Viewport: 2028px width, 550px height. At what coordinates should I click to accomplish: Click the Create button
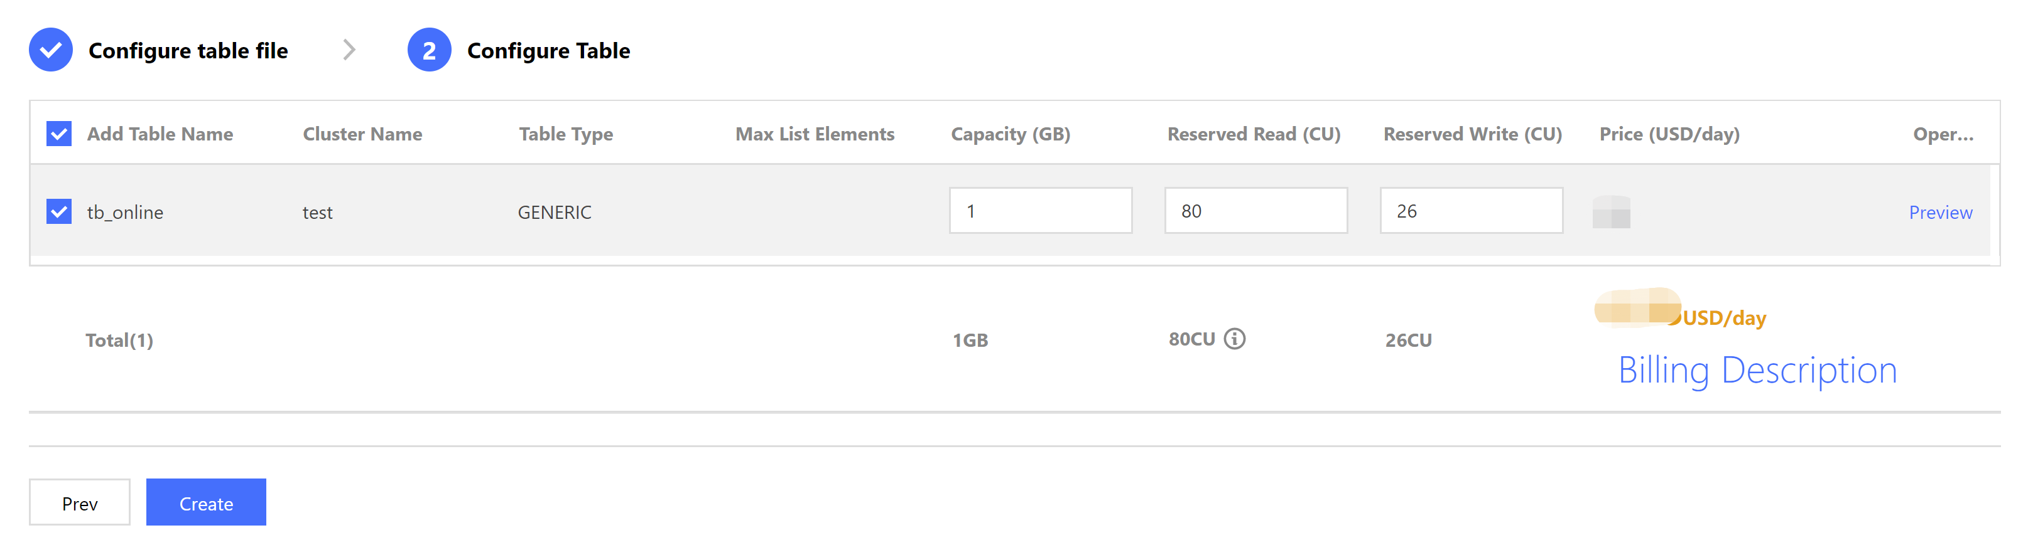tap(205, 503)
